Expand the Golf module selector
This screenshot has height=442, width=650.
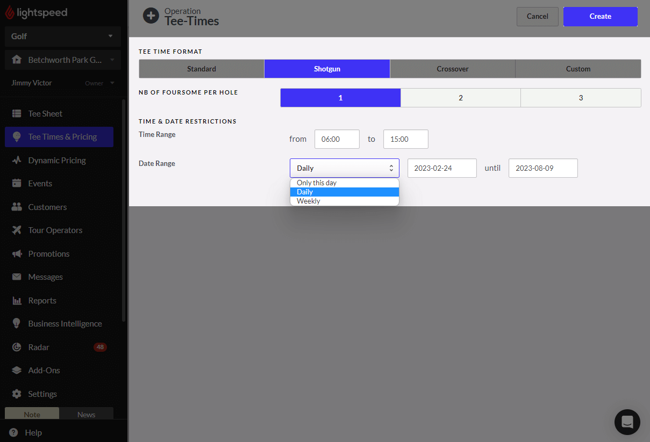tap(62, 36)
